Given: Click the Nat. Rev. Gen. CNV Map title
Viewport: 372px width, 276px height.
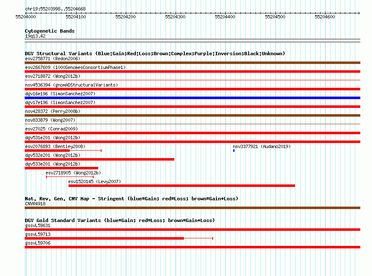Looking at the screenshot, I should click(131, 199).
